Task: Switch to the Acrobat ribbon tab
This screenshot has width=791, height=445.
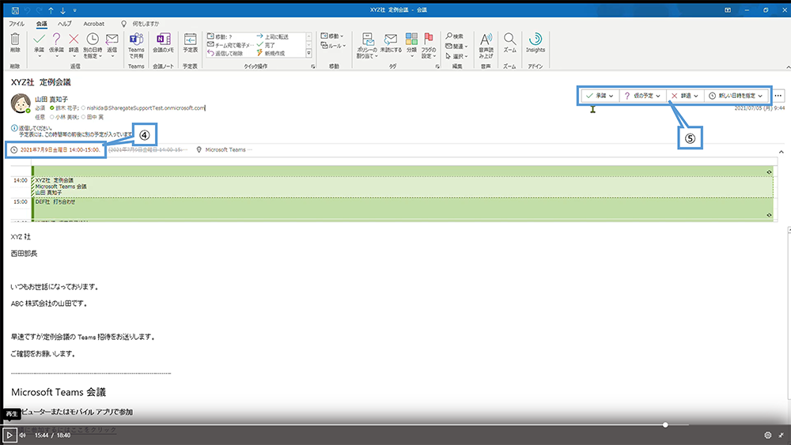Action: point(94,24)
